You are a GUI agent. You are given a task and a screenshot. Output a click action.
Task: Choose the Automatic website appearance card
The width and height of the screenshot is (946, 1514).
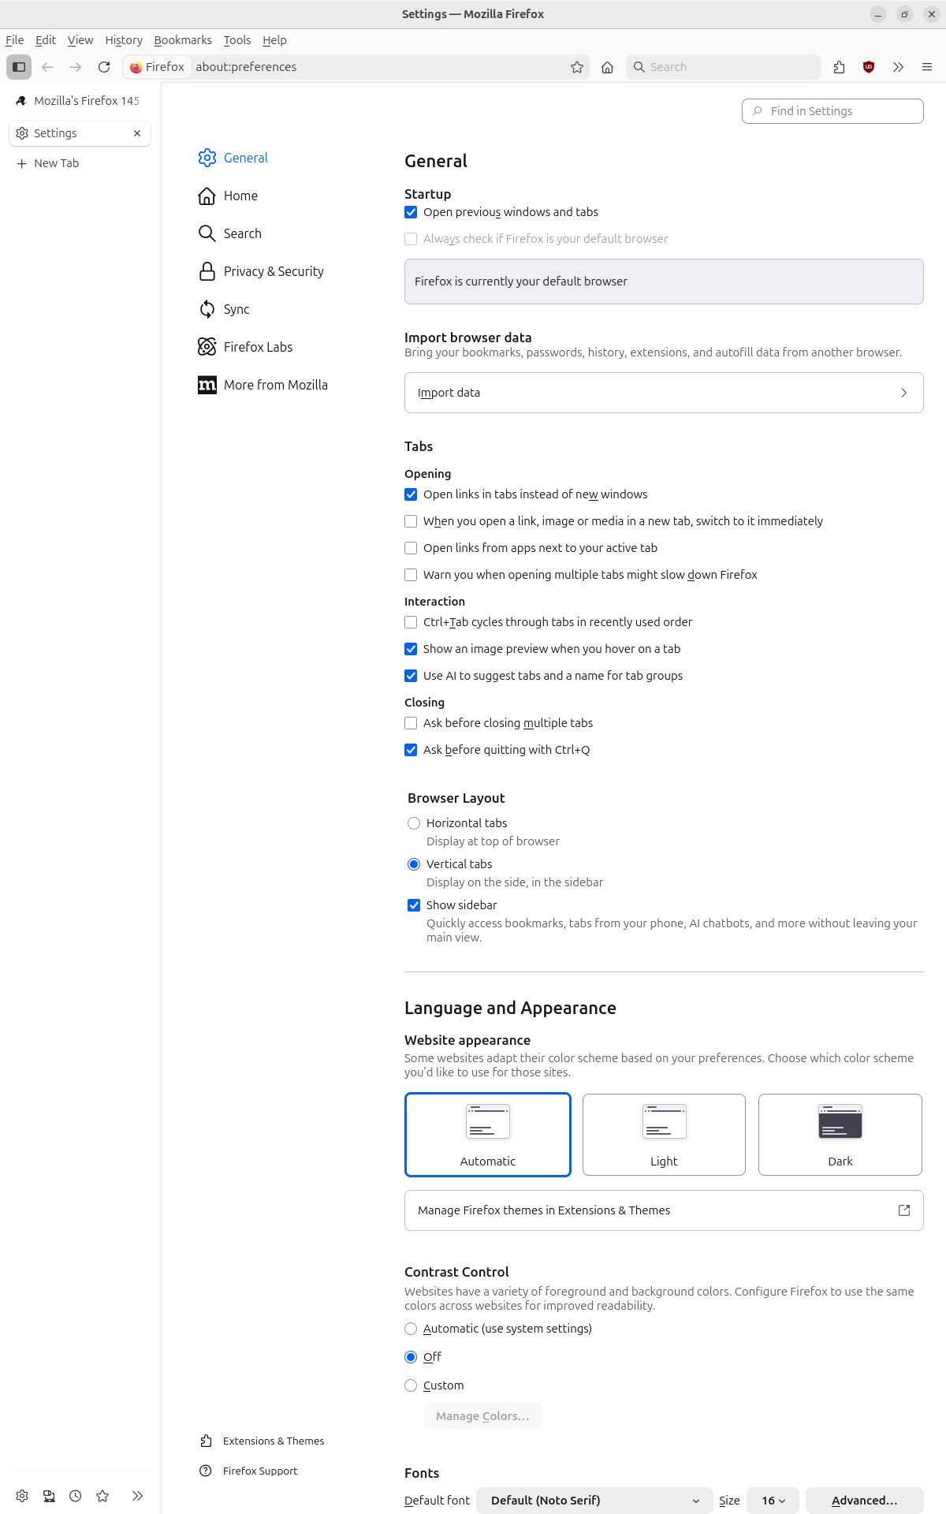(x=488, y=1135)
